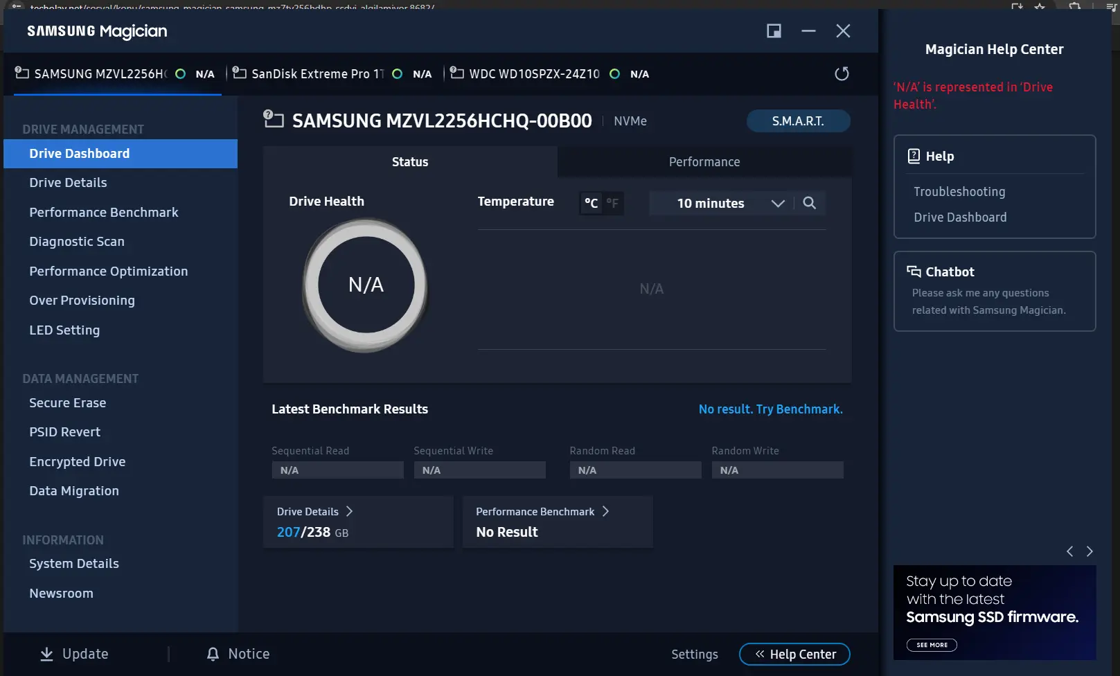
Task: Click the Help question-mark book icon
Action: (x=914, y=156)
